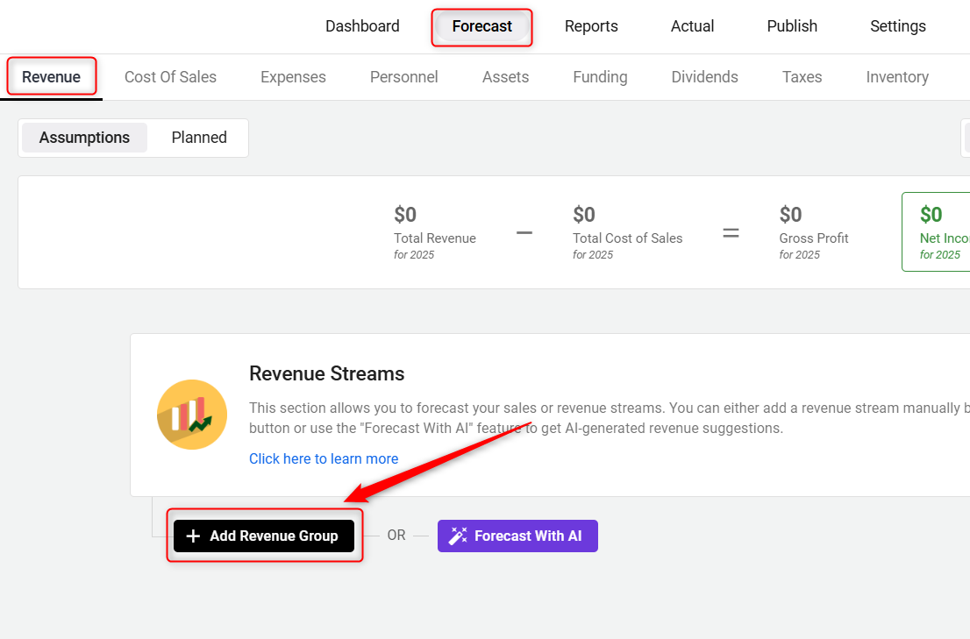Open the Funding sub-tab

[600, 76]
